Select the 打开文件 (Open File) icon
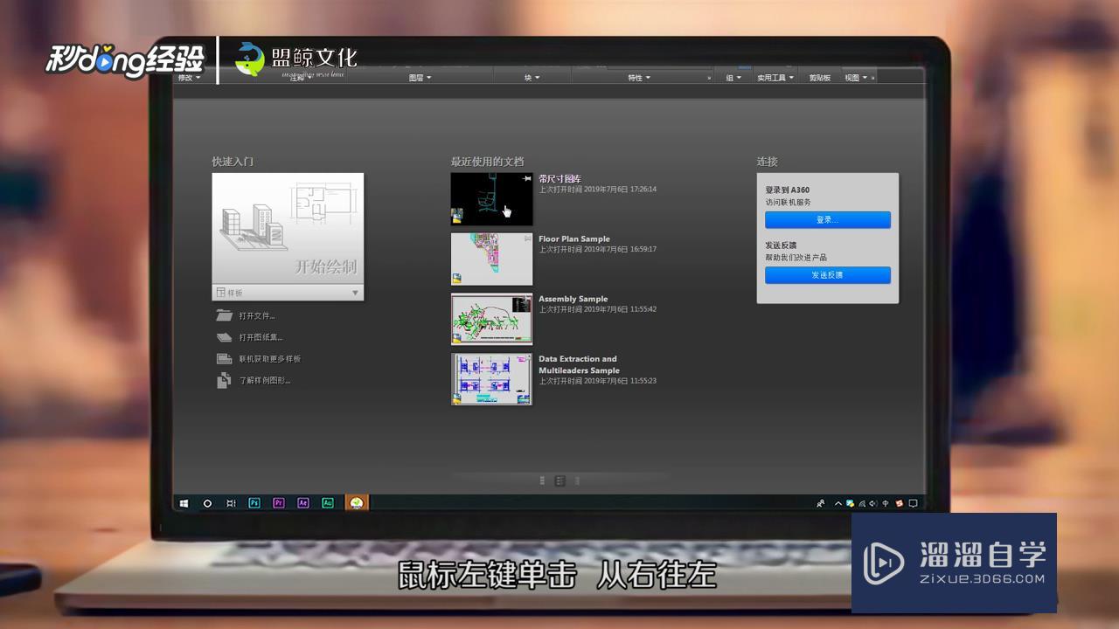 coord(225,315)
